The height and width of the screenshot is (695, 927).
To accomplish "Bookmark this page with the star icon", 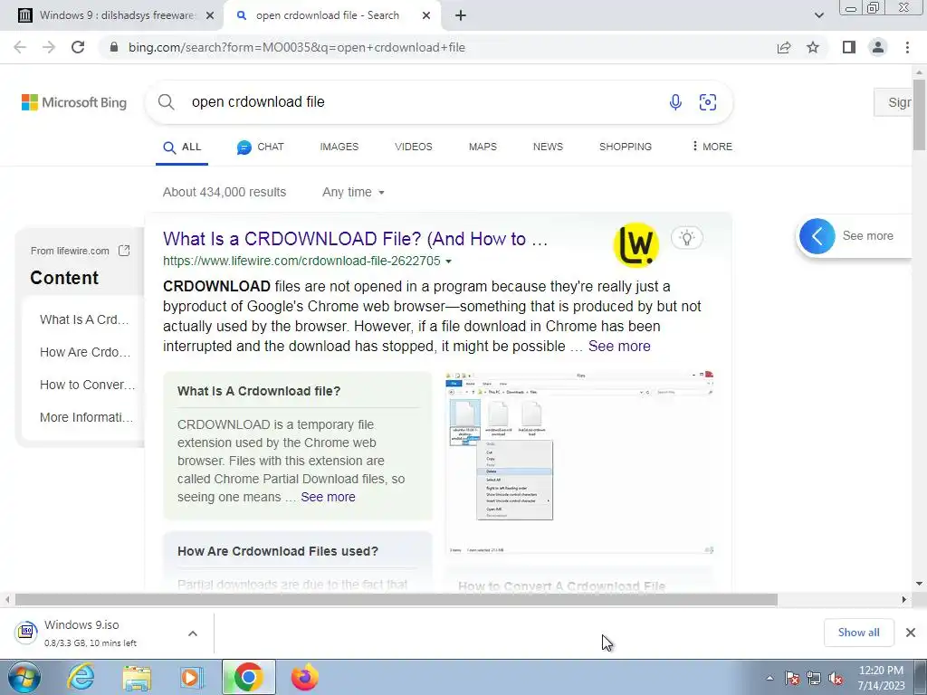I will (814, 47).
